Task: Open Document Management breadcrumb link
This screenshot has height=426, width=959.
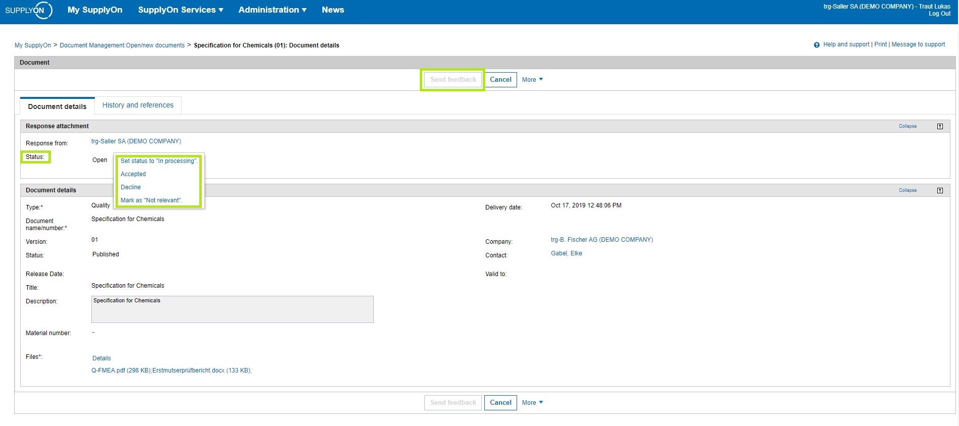Action: 122,45
